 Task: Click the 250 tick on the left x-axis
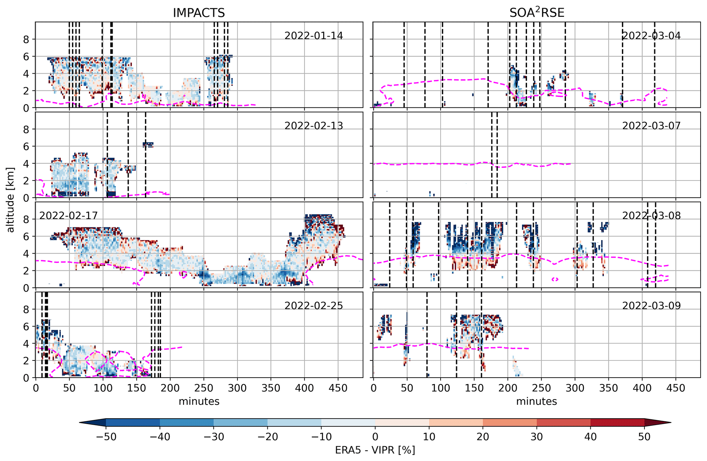click(204, 388)
